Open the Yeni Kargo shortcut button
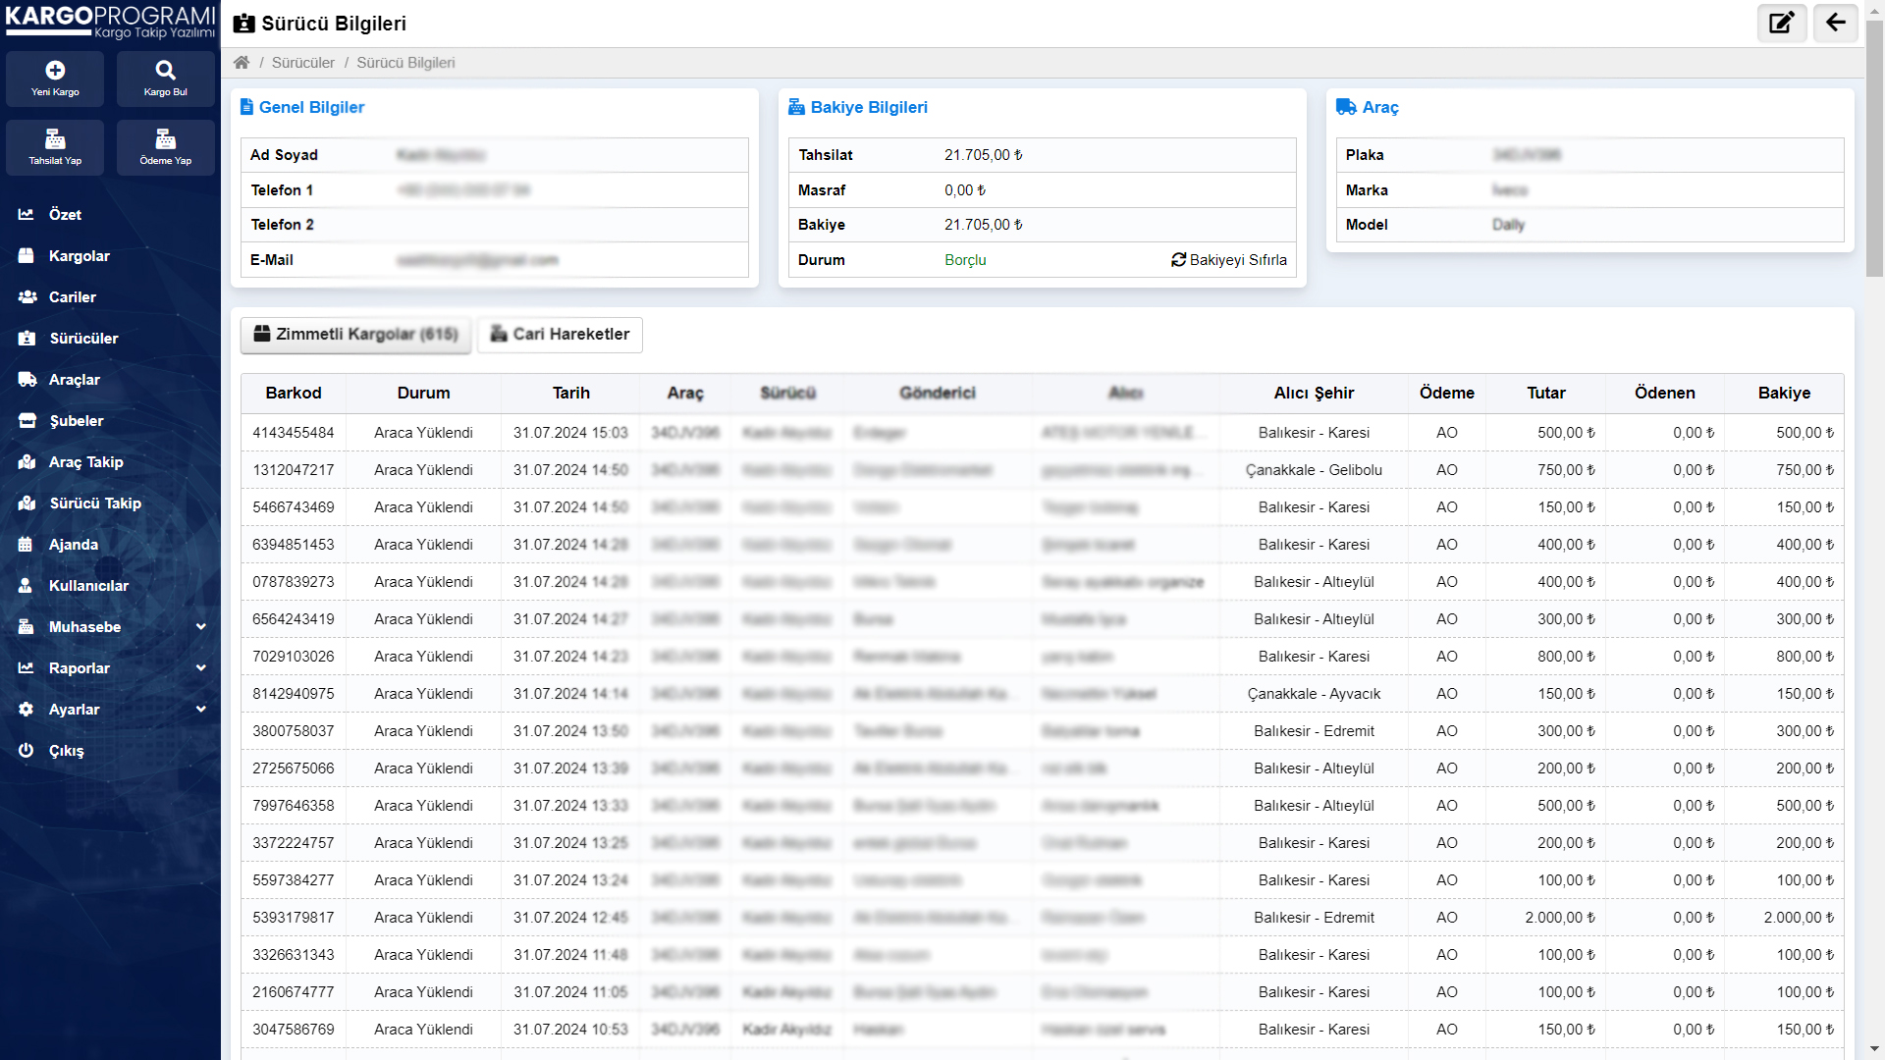 click(x=55, y=79)
